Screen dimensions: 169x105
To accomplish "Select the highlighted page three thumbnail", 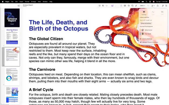I will [12, 57].
